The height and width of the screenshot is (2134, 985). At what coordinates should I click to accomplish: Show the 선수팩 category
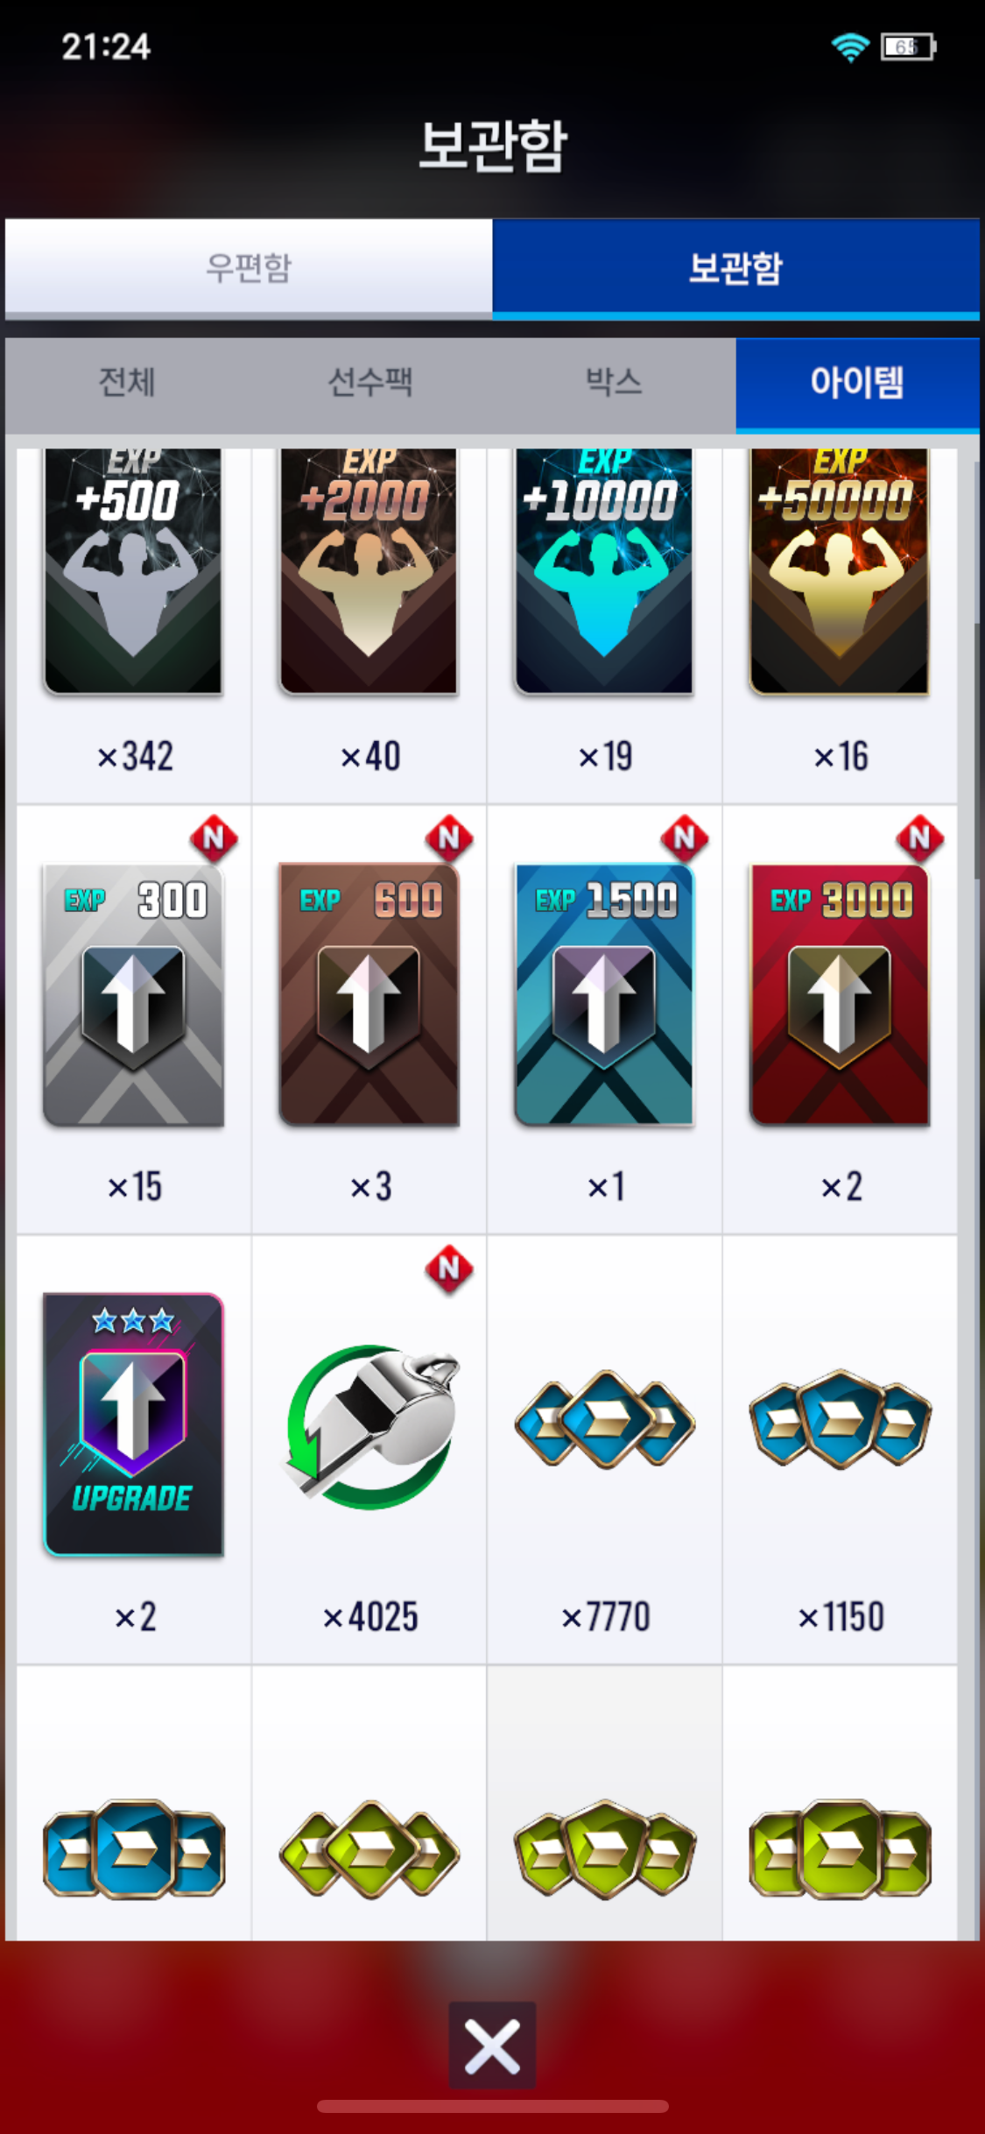coord(370,383)
